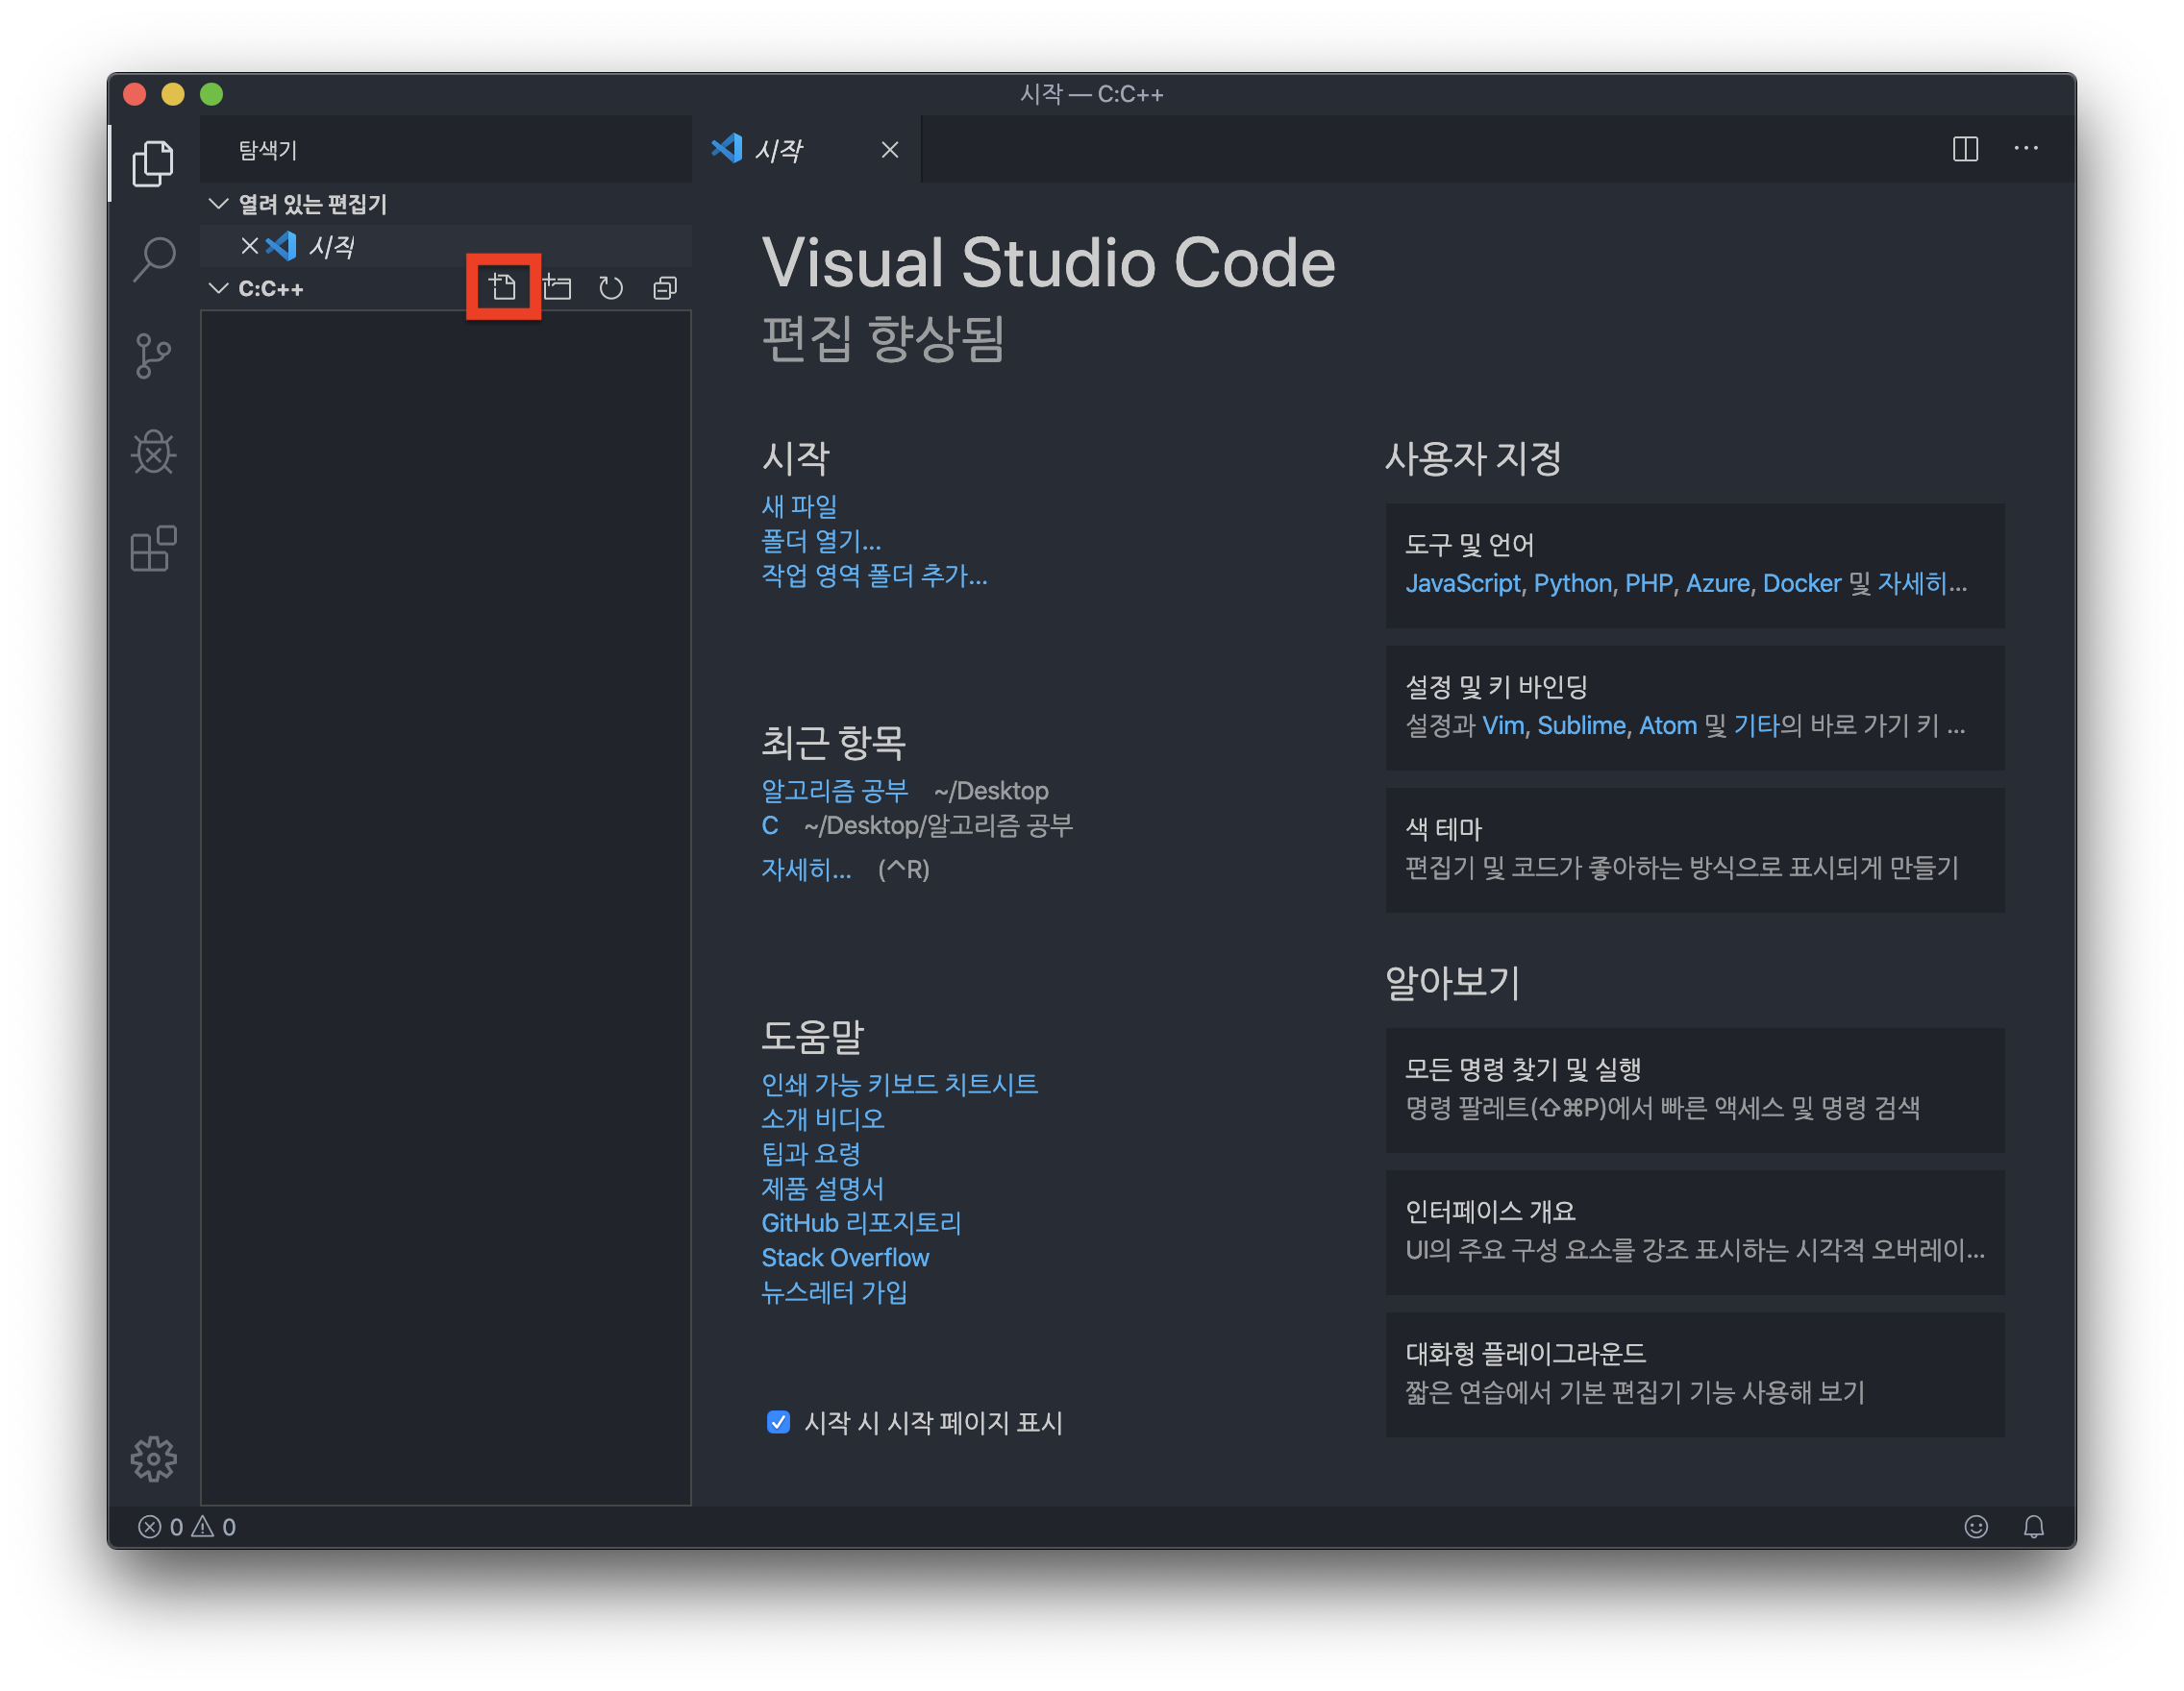Open the Explorer view in activity bar
This screenshot has height=1691, width=2184.
153,163
